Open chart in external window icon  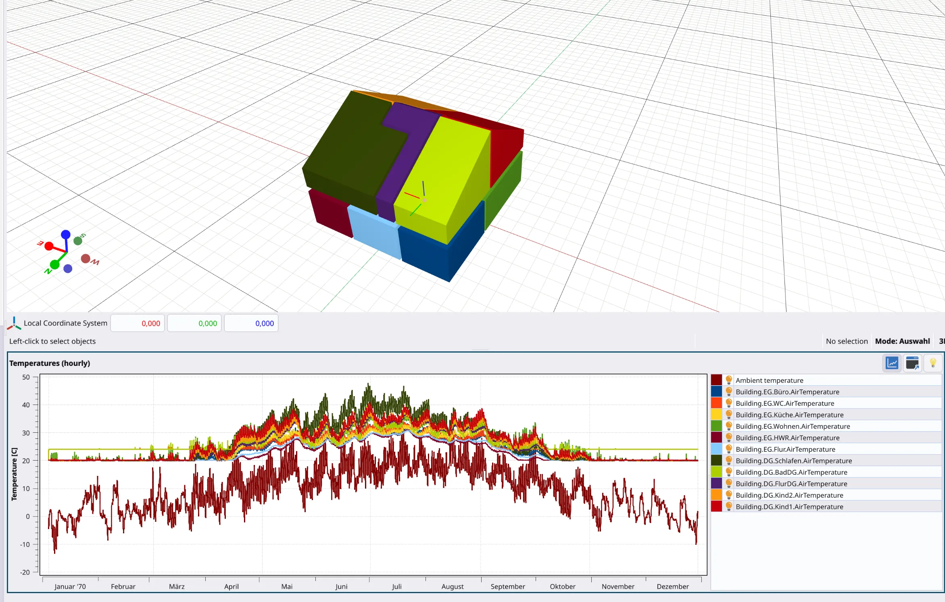912,363
